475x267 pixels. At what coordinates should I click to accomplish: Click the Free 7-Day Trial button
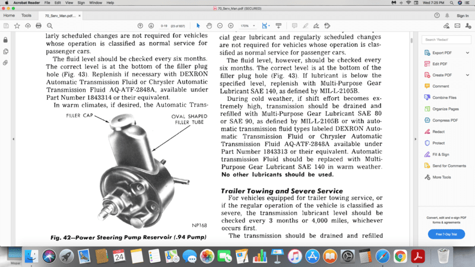coord(445,234)
